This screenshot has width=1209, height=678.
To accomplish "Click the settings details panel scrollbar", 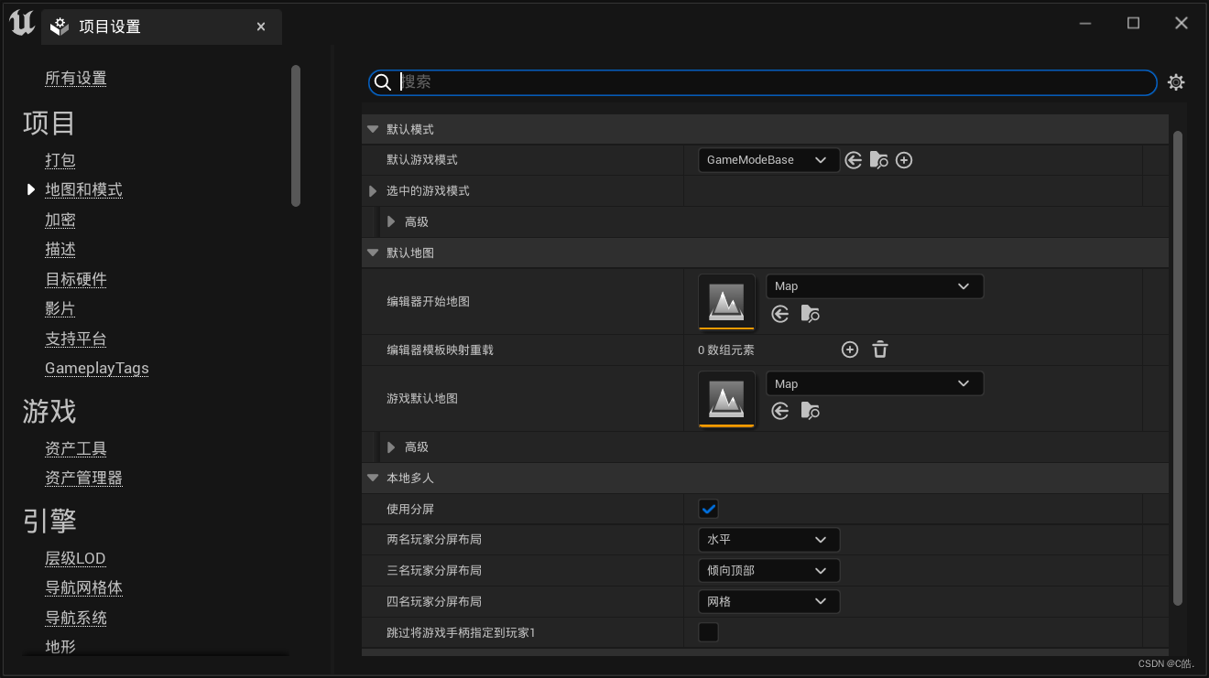I will (1178, 368).
